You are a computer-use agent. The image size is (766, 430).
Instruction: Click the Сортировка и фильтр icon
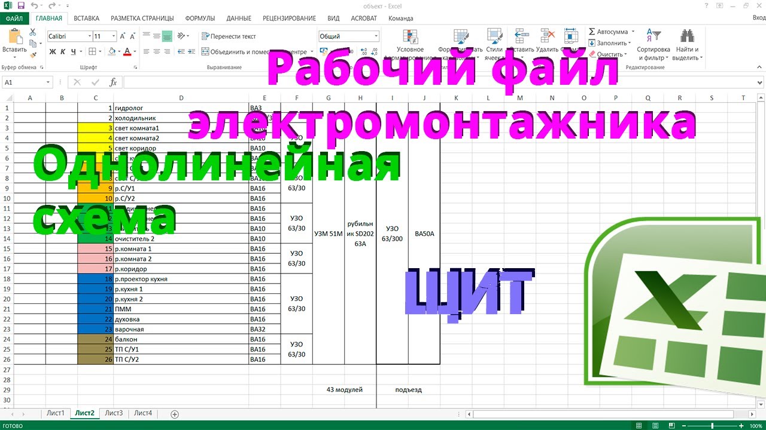[653, 45]
